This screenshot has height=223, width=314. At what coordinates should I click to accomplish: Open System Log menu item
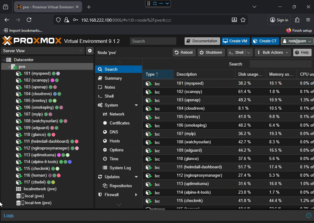(119, 168)
